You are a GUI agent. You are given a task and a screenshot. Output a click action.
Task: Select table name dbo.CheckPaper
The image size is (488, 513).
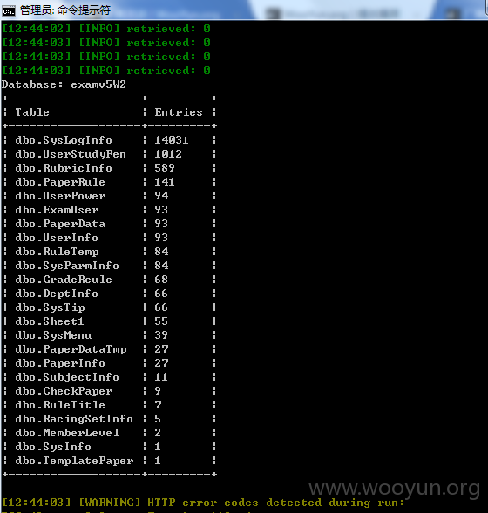pos(64,391)
